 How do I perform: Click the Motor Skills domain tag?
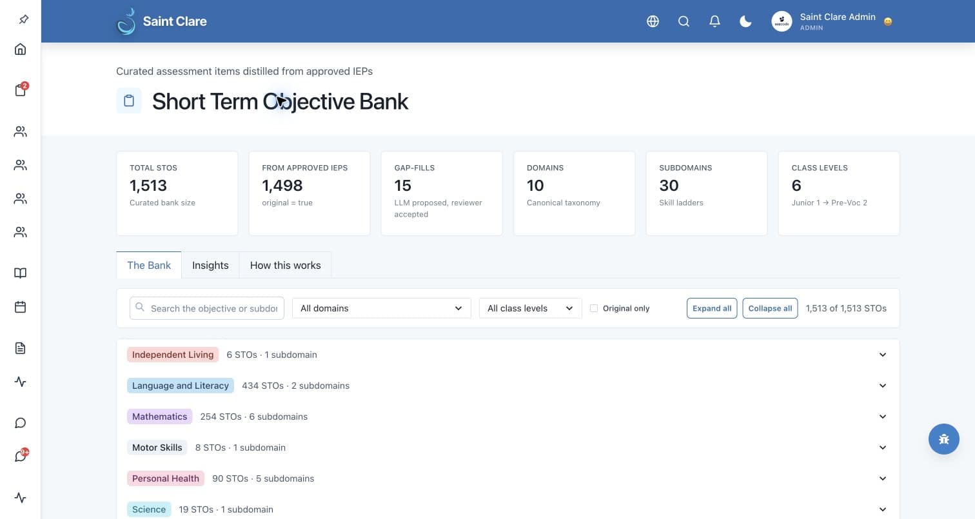point(157,447)
